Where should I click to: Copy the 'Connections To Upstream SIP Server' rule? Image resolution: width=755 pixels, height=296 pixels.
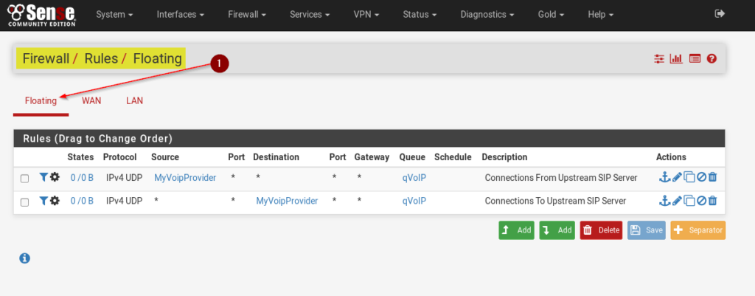tap(689, 201)
